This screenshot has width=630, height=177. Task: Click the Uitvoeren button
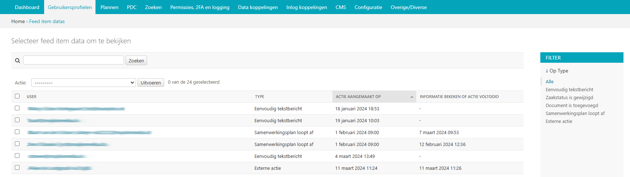[x=150, y=83]
